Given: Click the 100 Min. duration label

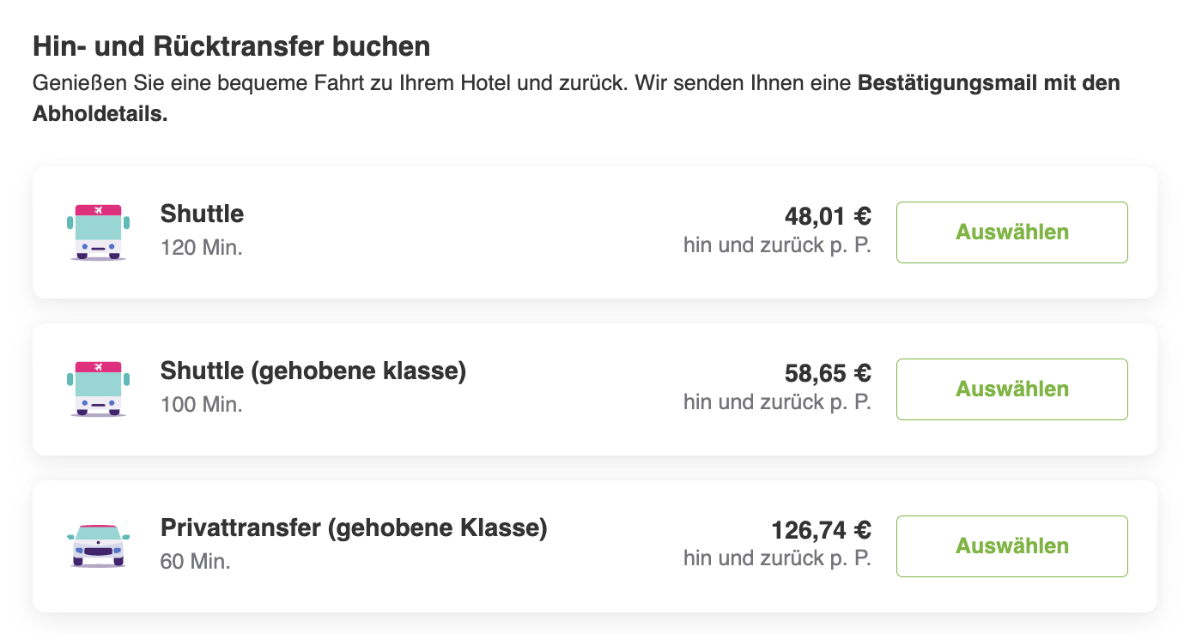Looking at the screenshot, I should coord(202,406).
